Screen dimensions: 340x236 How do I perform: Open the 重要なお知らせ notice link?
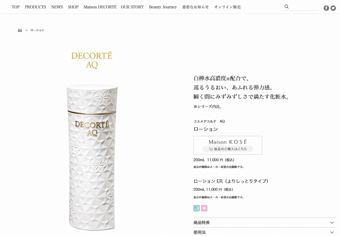pyautogui.click(x=195, y=7)
